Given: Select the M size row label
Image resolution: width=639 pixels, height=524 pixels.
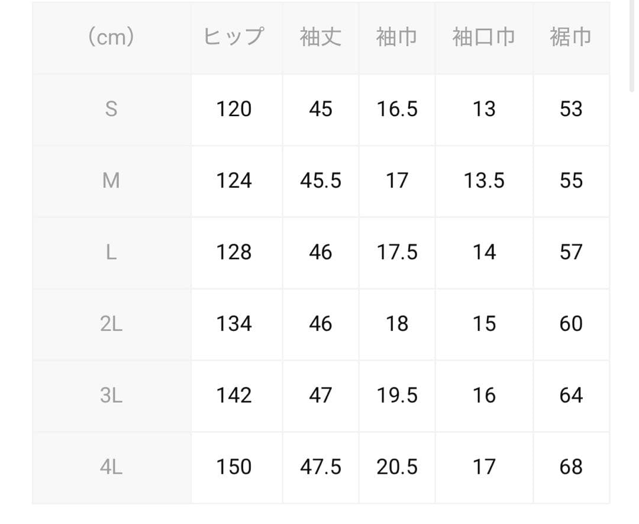Looking at the screenshot, I should (x=111, y=181).
